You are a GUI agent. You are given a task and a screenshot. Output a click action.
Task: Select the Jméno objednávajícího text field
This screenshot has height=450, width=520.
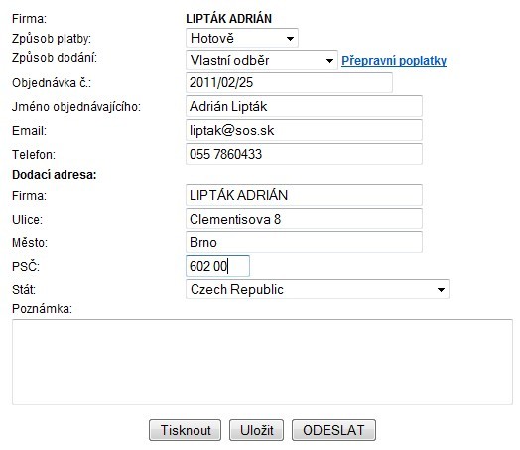point(304,106)
